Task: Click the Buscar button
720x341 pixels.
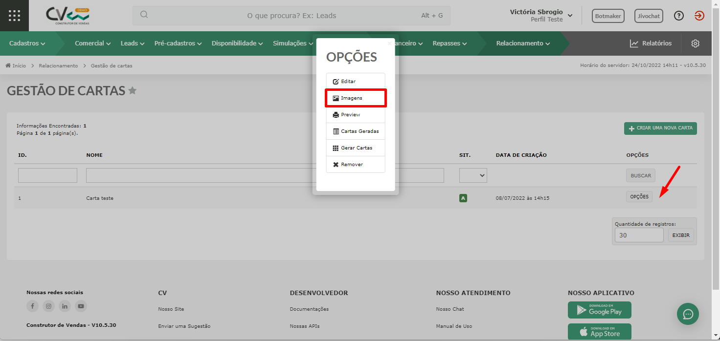Action: pyautogui.click(x=641, y=175)
